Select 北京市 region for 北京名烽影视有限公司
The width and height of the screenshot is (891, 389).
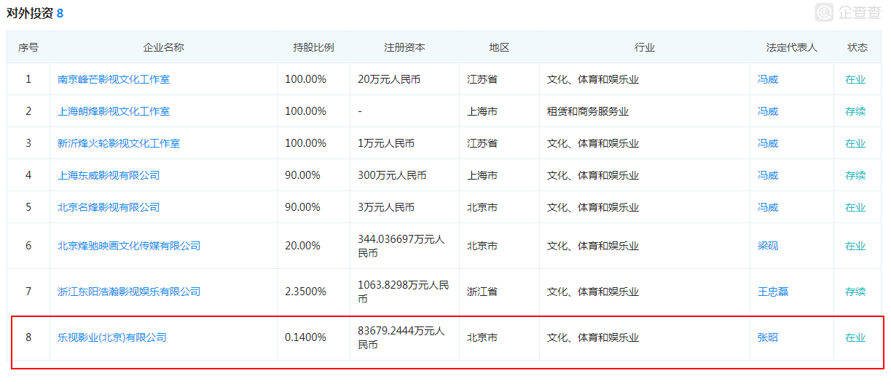482,207
